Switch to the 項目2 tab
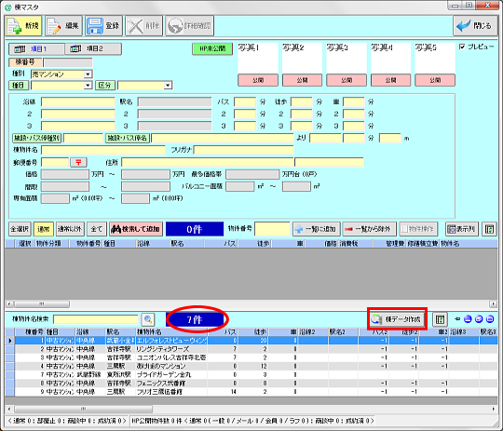The width and height of the screenshot is (503, 431). point(93,48)
